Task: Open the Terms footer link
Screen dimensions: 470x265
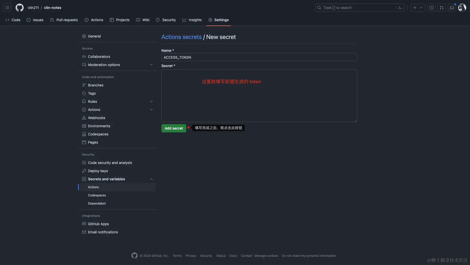Action: click(x=177, y=256)
